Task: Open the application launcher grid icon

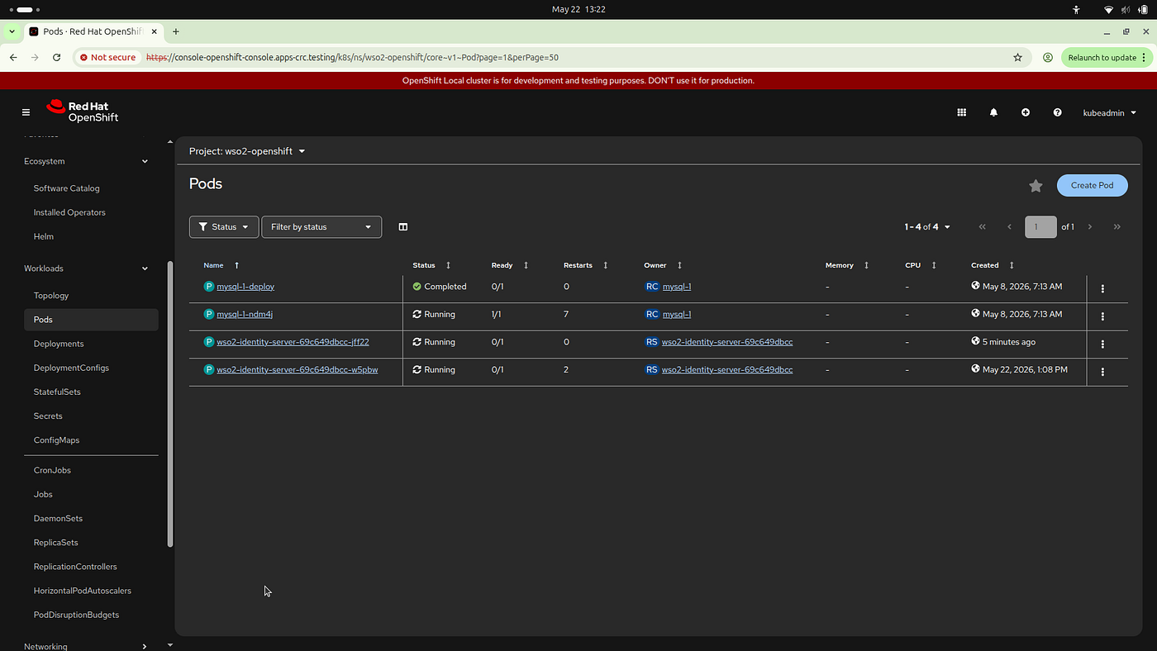Action: [961, 112]
